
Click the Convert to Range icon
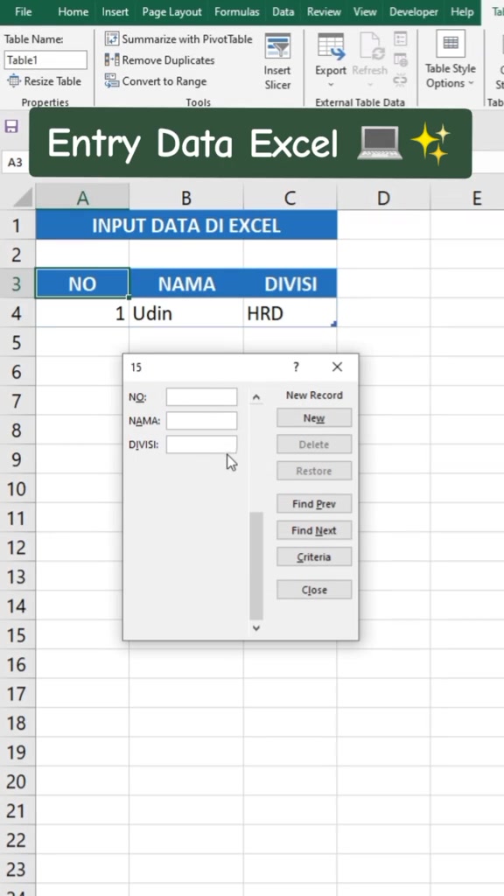[x=112, y=81]
